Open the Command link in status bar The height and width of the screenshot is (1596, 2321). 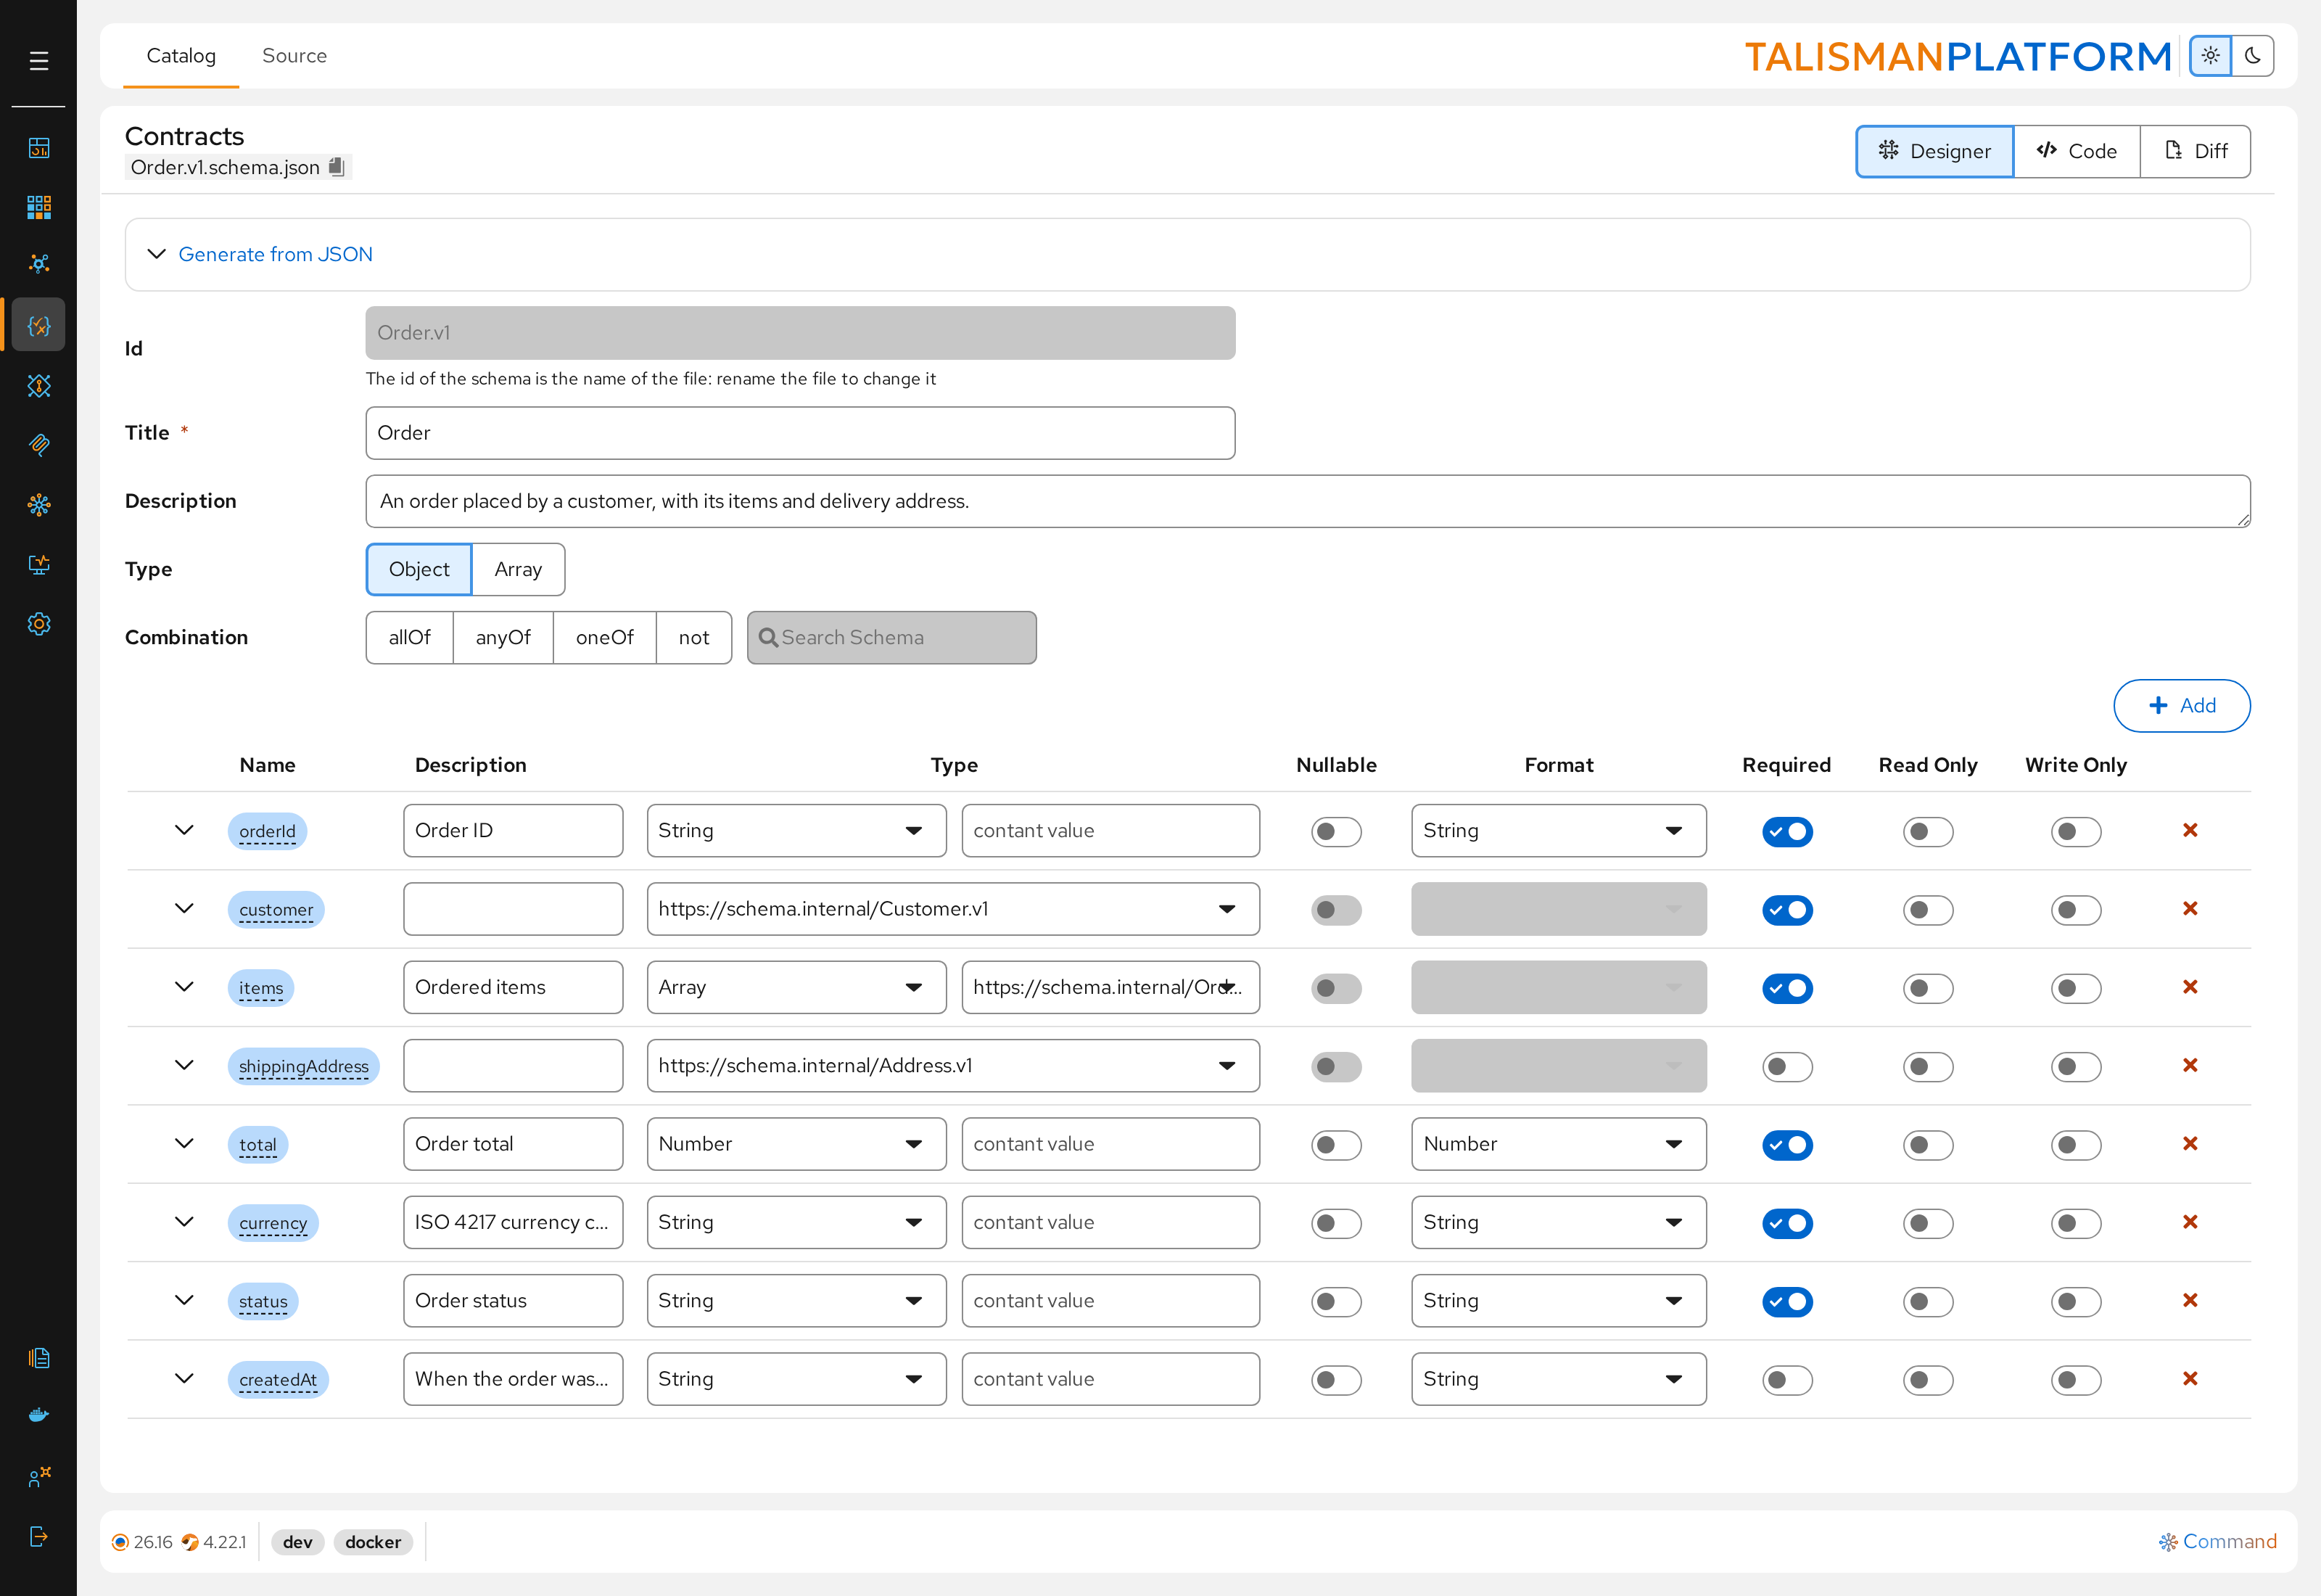coord(2218,1541)
